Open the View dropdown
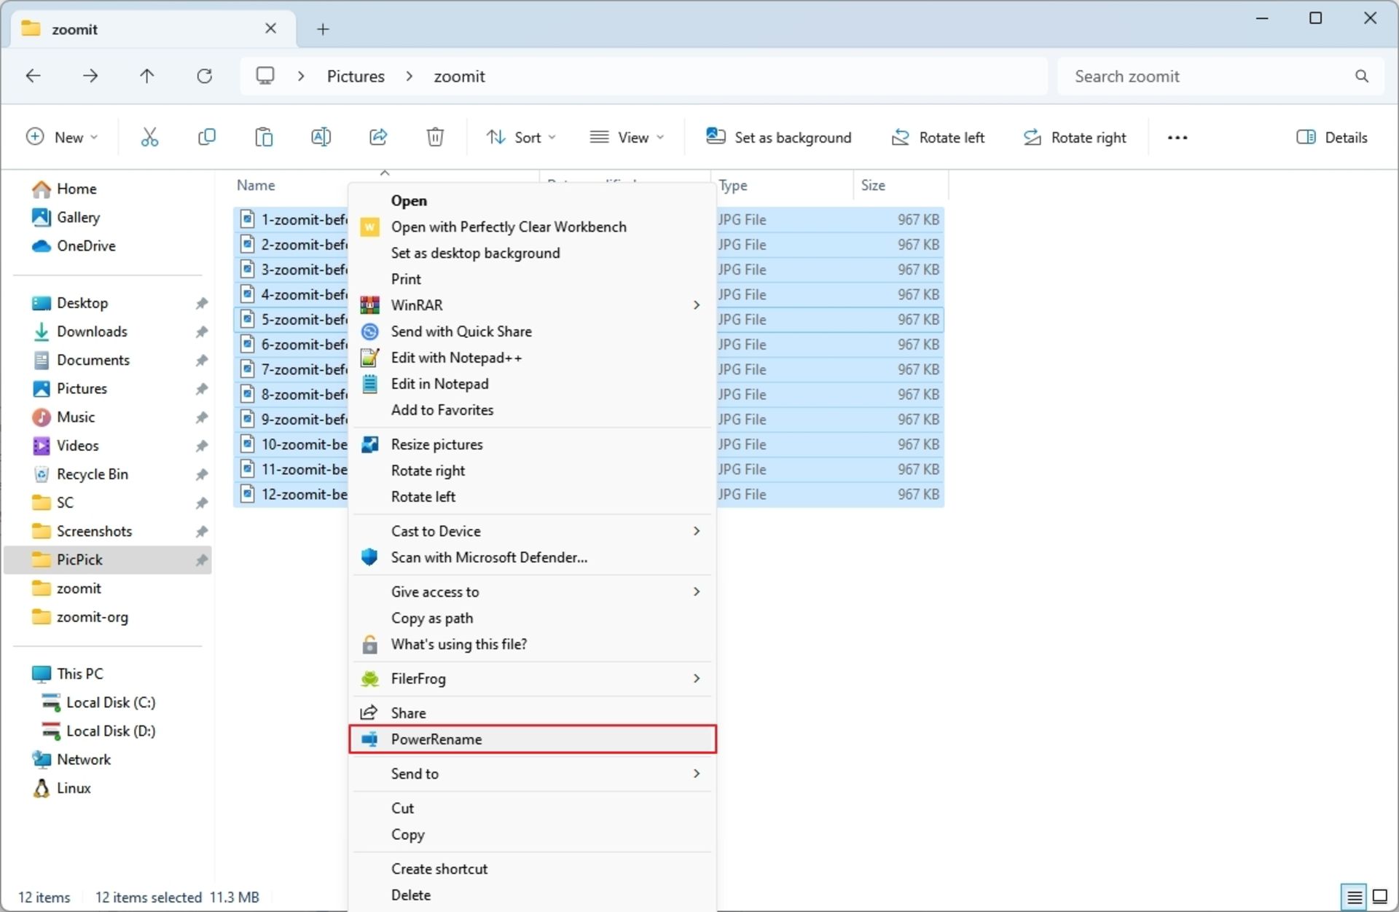 627,137
